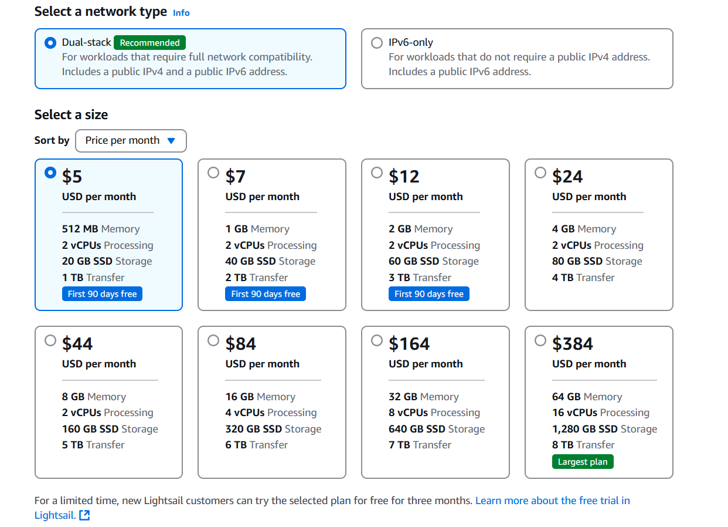
Task: Click the Largest plan badge
Action: point(583,462)
